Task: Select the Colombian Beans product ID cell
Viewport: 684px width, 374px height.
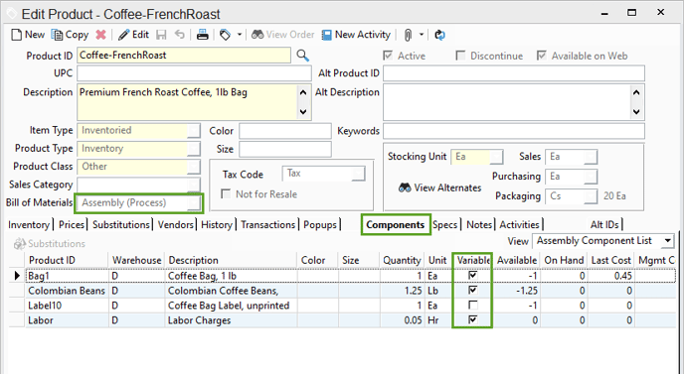Action: (x=67, y=291)
